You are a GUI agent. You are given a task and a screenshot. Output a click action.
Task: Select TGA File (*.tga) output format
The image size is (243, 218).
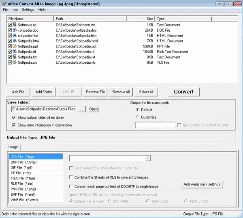(x=36, y=178)
